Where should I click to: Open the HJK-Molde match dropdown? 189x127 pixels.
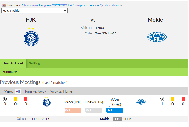point(34,11)
